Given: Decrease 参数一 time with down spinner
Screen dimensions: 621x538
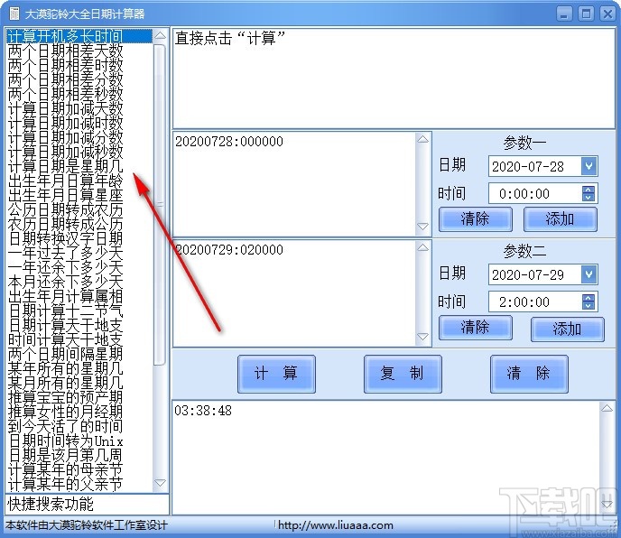Looking at the screenshot, I should pos(589,198).
